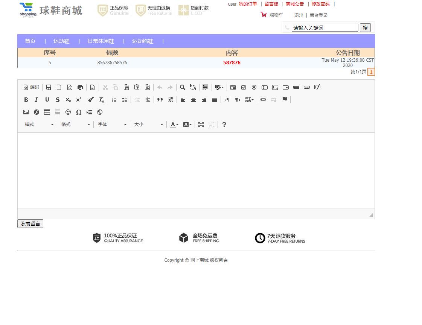Open the 我的订单 orders link
The width and height of the screenshot is (422, 325).
coord(248,4)
